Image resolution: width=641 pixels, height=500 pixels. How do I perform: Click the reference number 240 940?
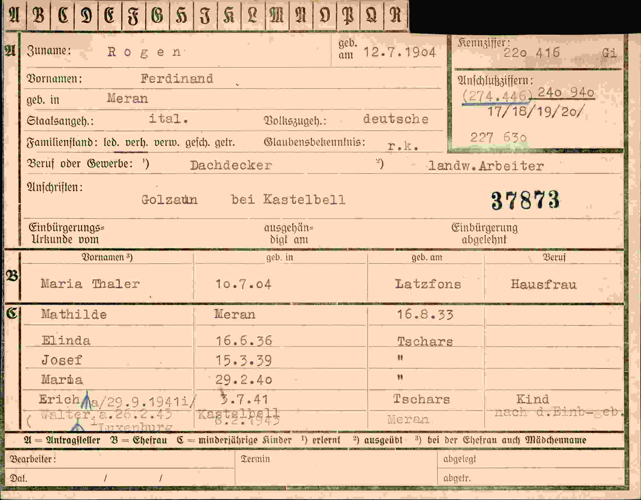566,93
